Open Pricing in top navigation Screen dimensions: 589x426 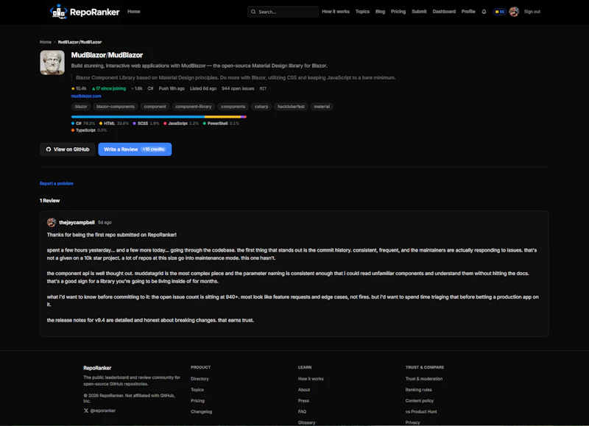[398, 12]
